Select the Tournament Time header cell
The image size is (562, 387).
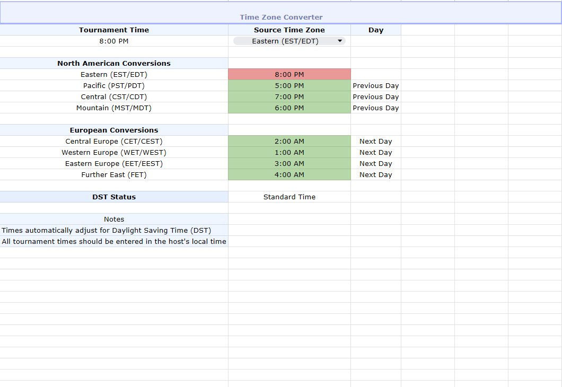coord(114,30)
